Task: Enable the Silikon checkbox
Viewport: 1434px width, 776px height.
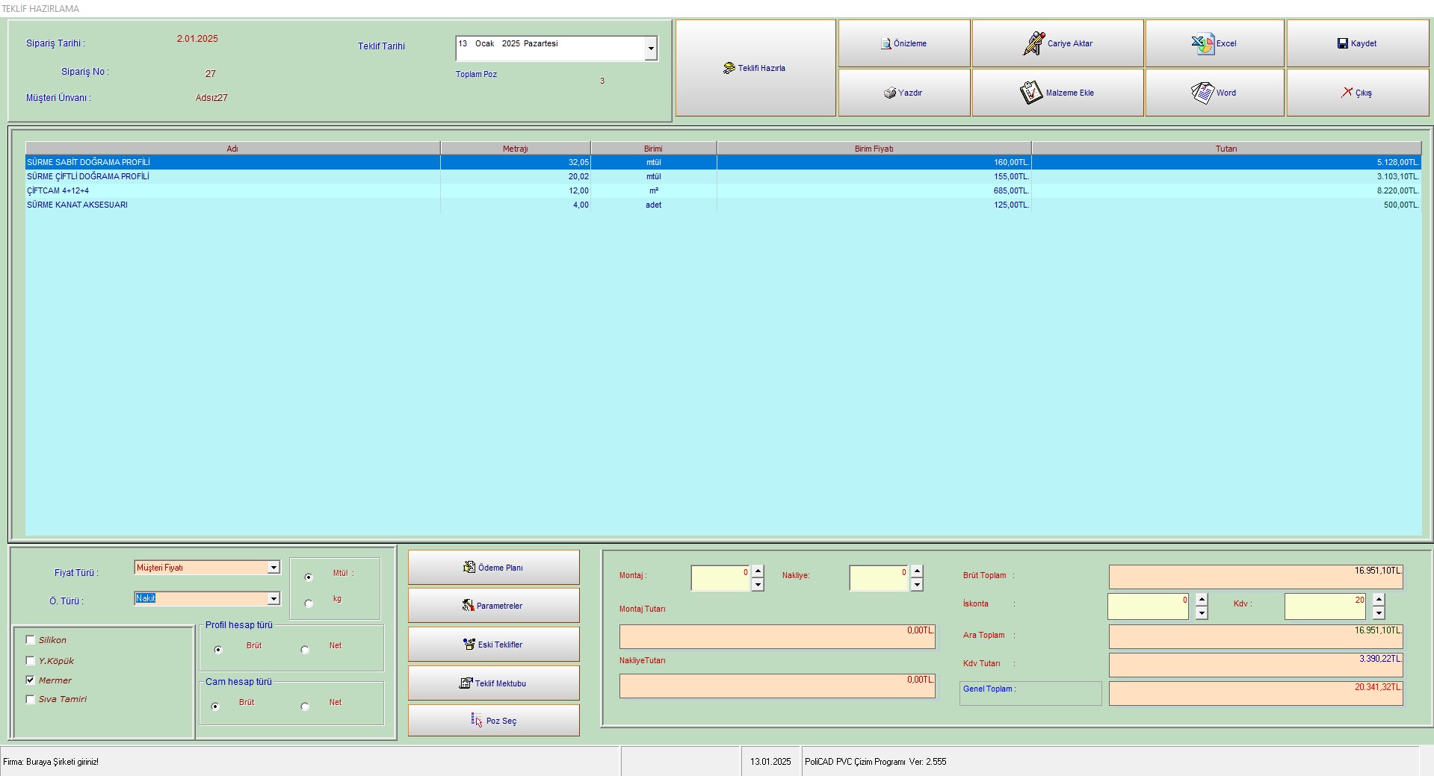Action: tap(31, 640)
